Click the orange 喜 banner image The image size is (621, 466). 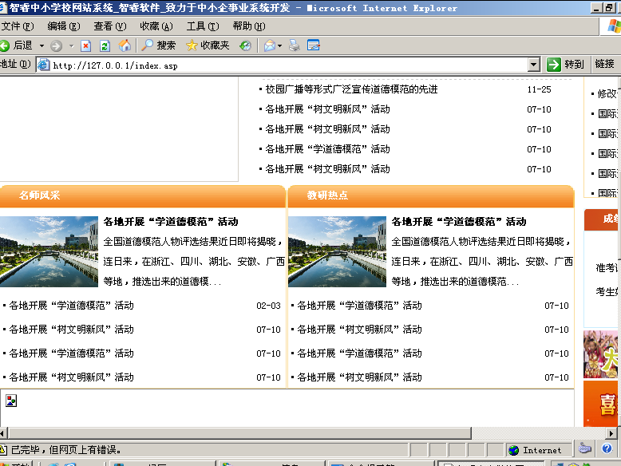click(600, 404)
